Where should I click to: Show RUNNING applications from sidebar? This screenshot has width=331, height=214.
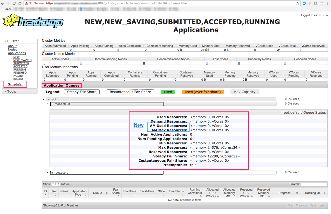[20, 70]
